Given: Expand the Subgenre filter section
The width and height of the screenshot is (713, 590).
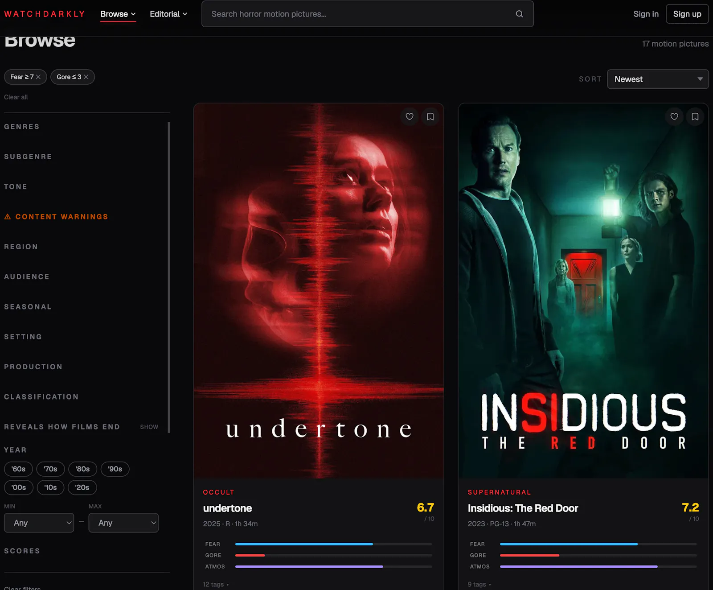Looking at the screenshot, I should [28, 157].
